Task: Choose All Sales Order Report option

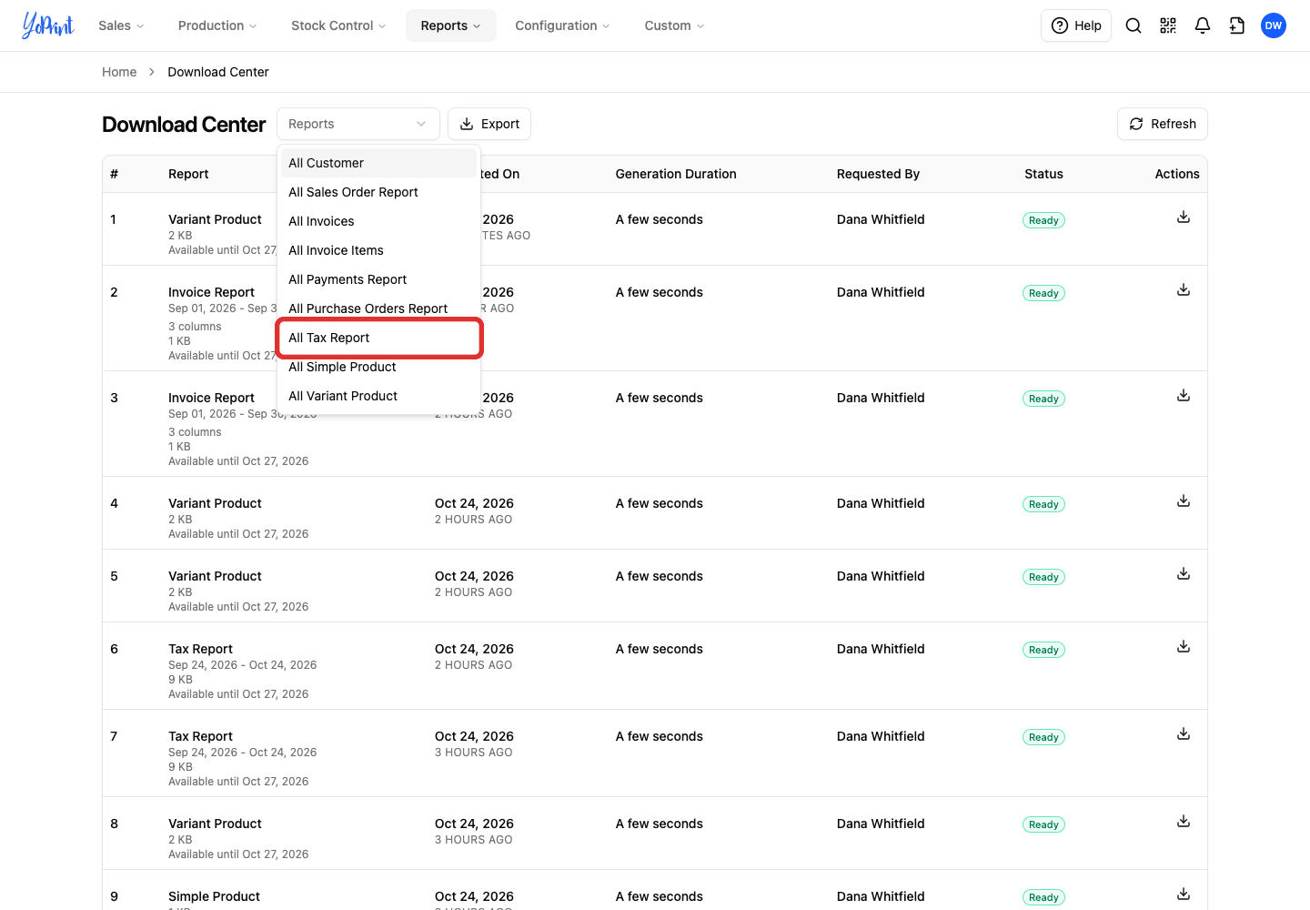Action: click(378, 192)
